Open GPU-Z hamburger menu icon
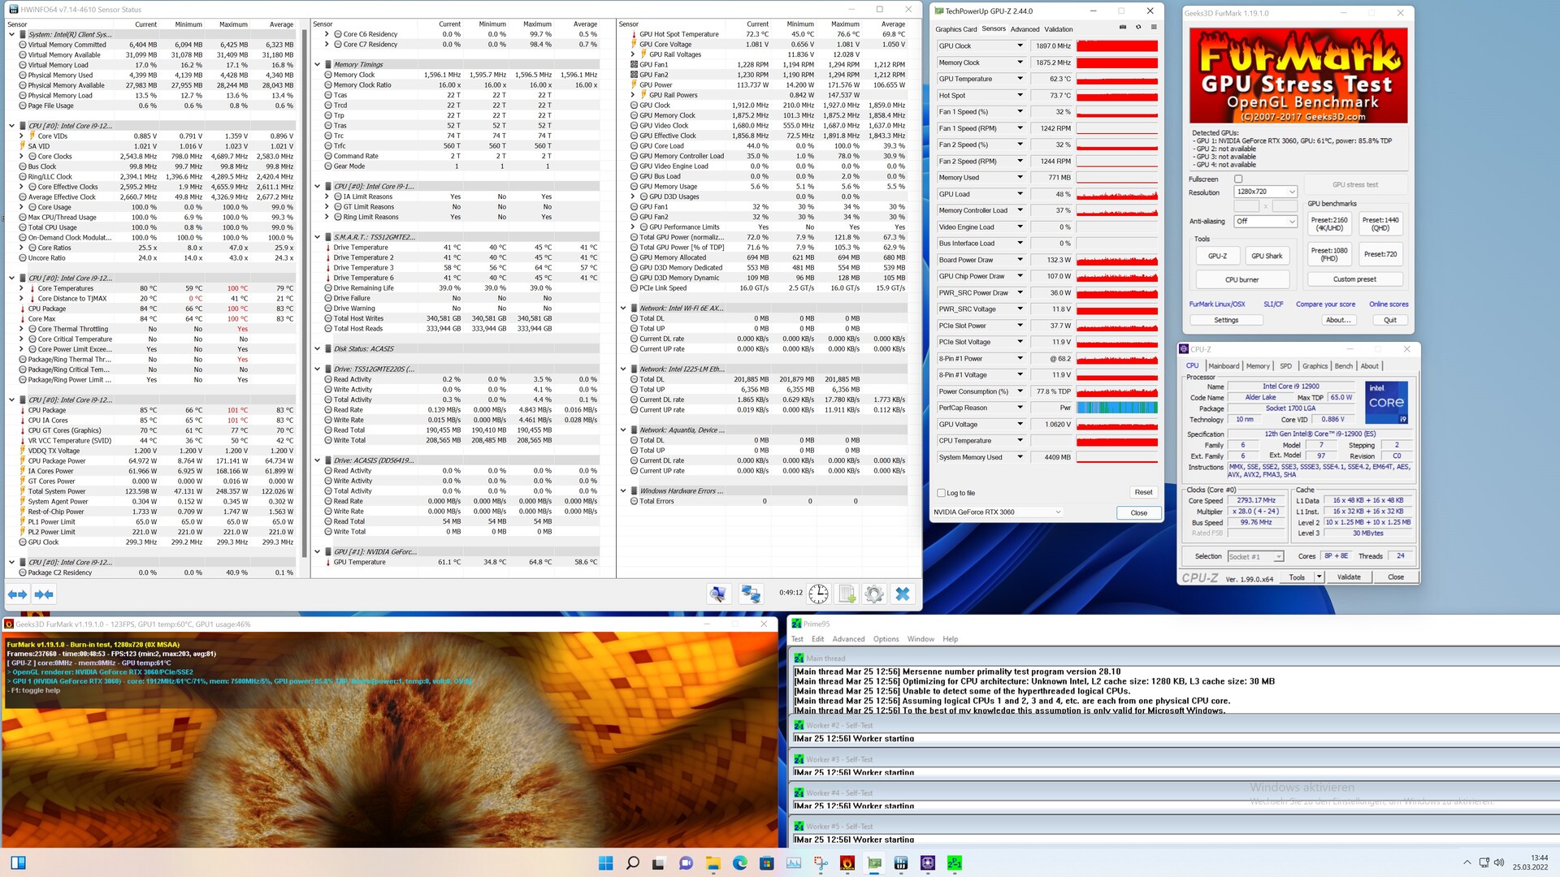1560x877 pixels. coord(1154,27)
